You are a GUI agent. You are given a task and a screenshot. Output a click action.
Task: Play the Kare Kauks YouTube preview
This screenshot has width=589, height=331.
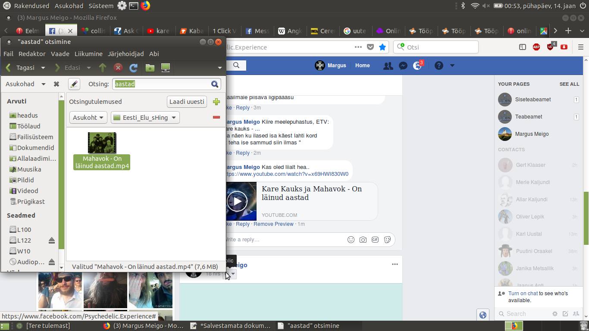click(x=238, y=201)
